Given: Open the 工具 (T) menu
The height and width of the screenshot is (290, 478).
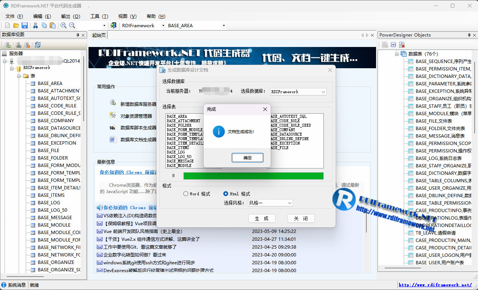Looking at the screenshot, I should tap(99, 16).
